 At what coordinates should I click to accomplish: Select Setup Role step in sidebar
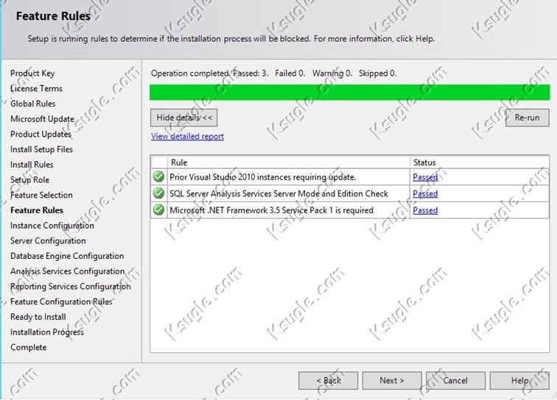(29, 180)
